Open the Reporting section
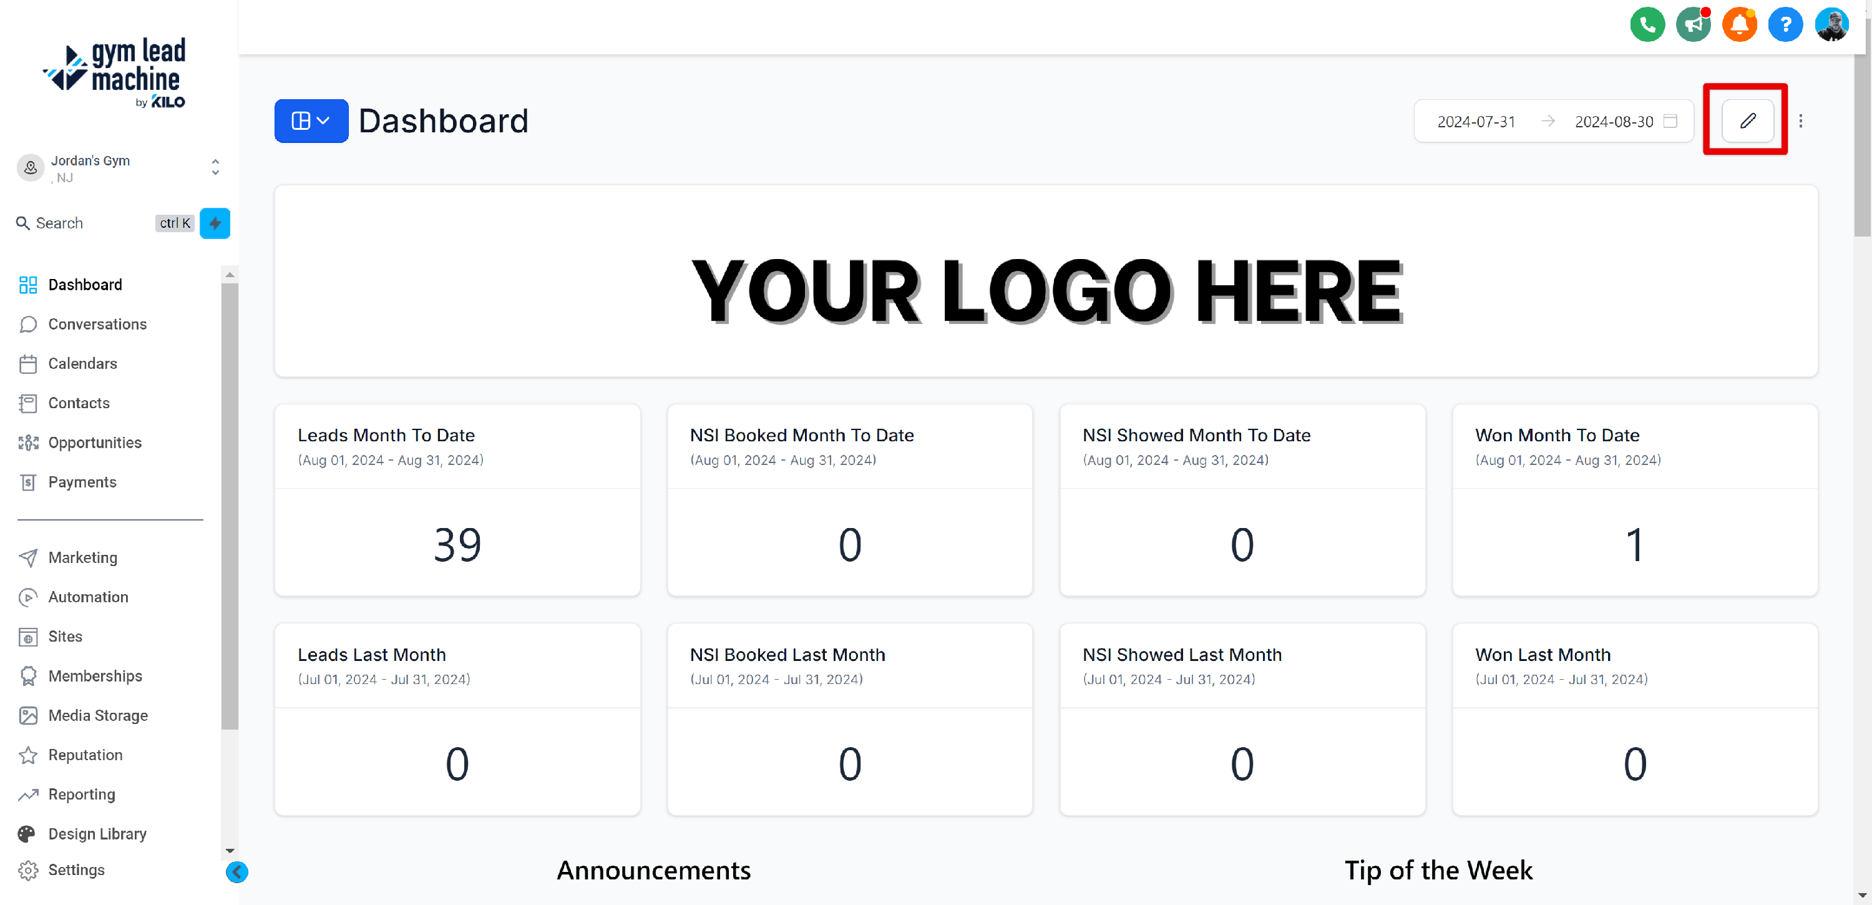 click(x=81, y=795)
